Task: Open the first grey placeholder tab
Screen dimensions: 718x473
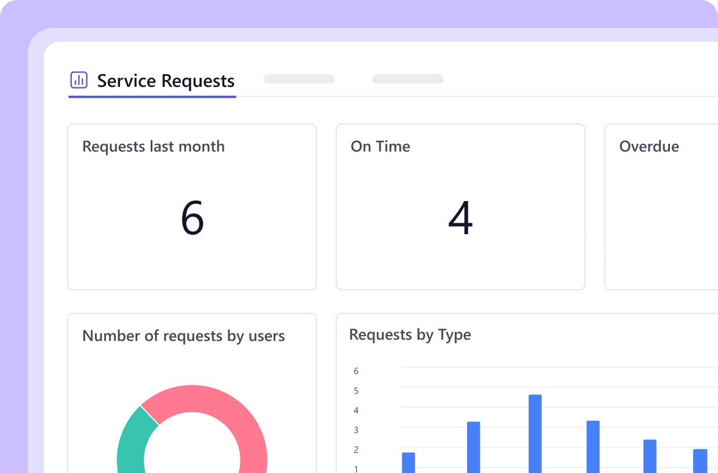Action: (x=298, y=79)
